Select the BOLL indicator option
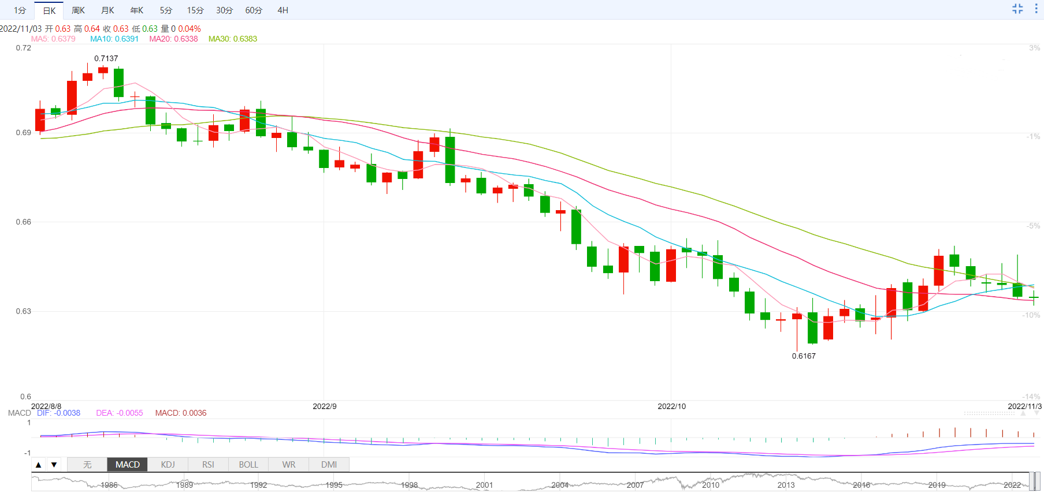This screenshot has height=504, width=1044. 248,465
